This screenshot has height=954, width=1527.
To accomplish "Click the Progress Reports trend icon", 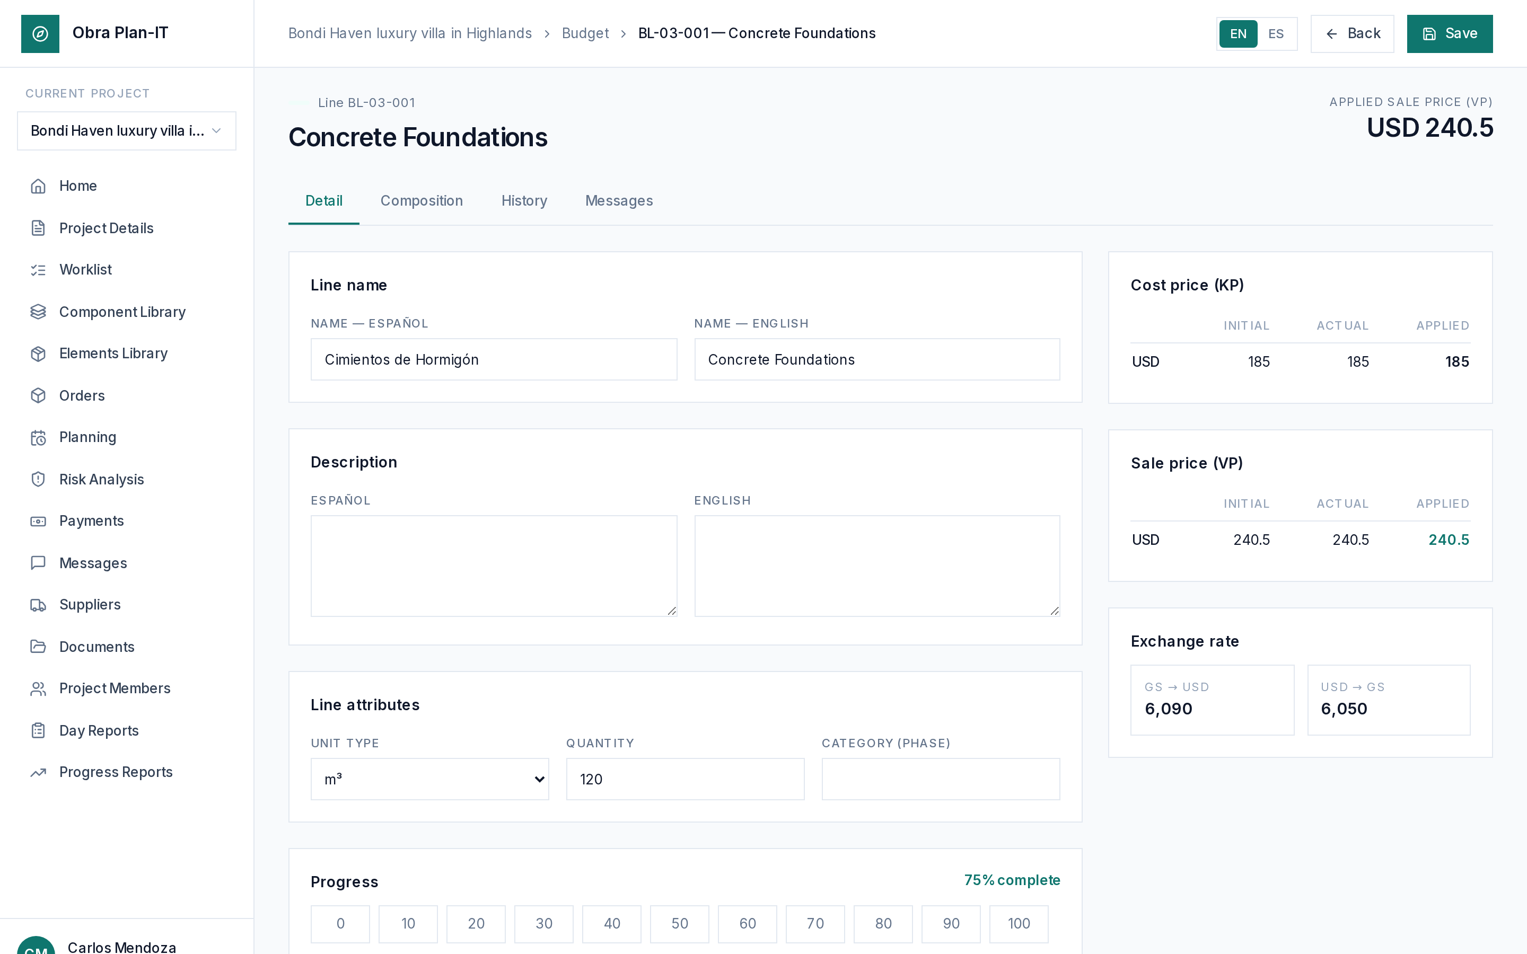I will pyautogui.click(x=39, y=772).
